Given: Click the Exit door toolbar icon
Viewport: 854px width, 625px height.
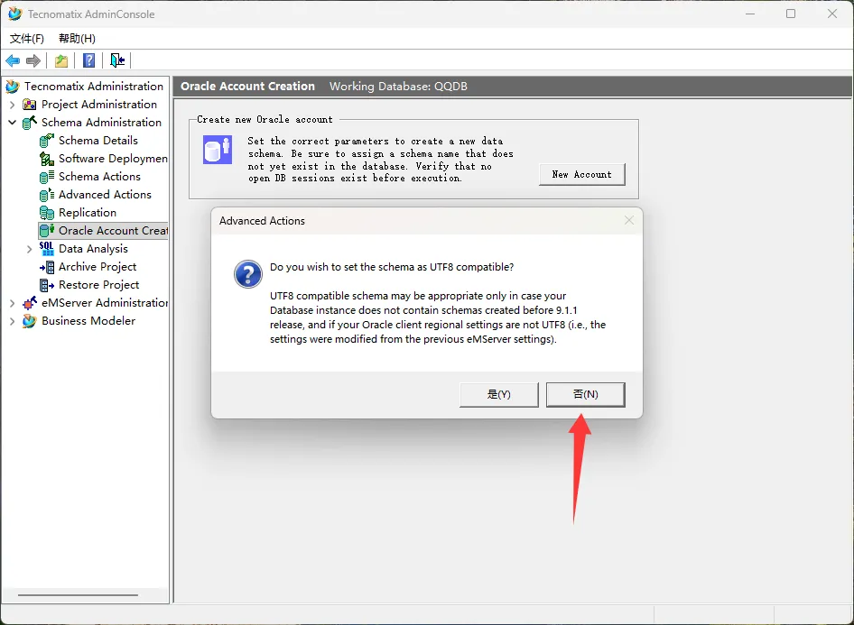Looking at the screenshot, I should coord(117,60).
